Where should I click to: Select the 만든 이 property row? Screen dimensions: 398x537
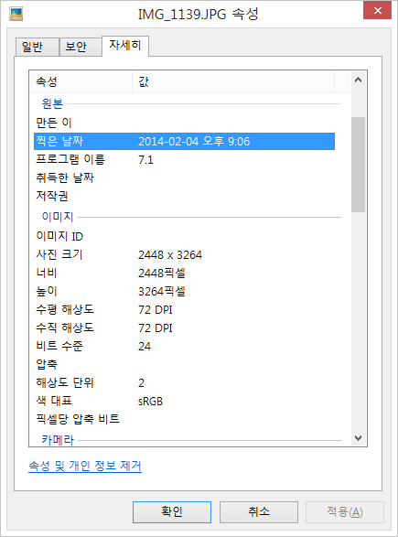tap(184, 123)
